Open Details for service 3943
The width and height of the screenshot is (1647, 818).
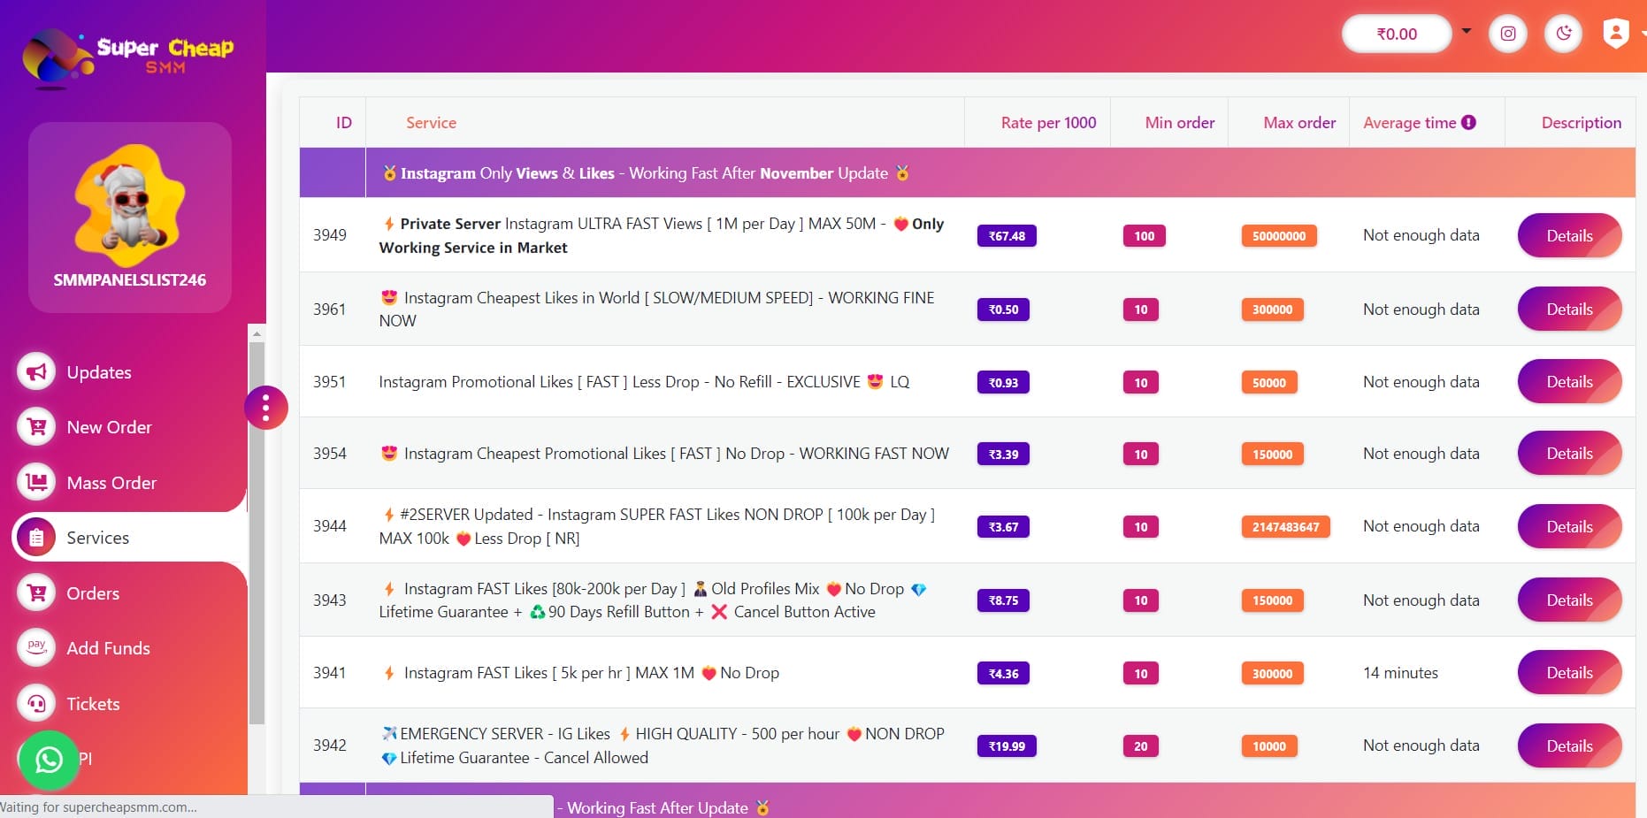pyautogui.click(x=1569, y=600)
